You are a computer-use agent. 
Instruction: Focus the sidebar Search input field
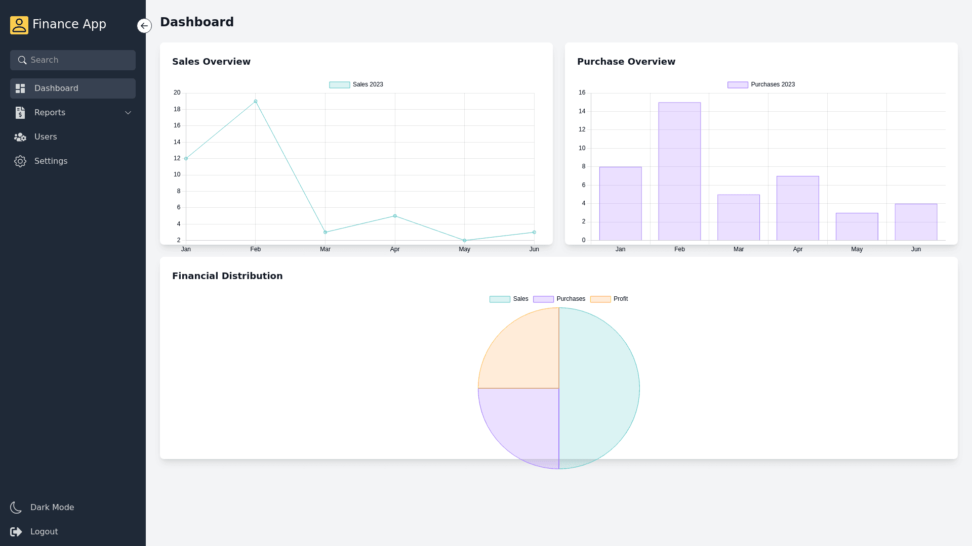81,60
